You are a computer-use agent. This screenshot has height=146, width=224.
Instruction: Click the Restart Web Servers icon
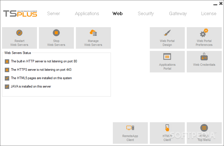pyautogui.click(x=19, y=33)
